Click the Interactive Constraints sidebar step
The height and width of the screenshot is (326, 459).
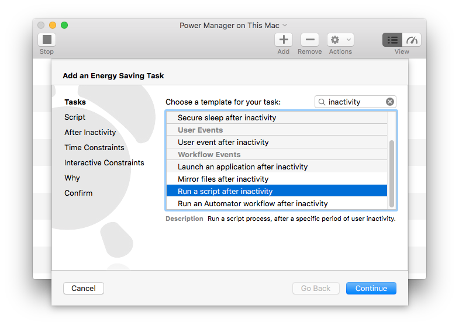(x=104, y=163)
